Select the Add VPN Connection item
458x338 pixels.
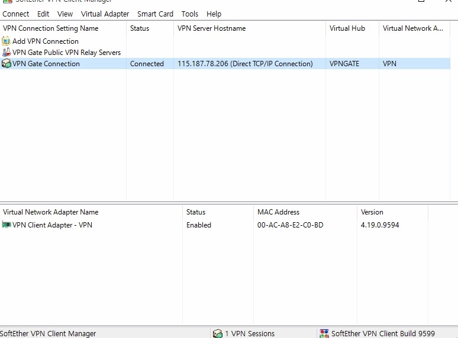[46, 41]
